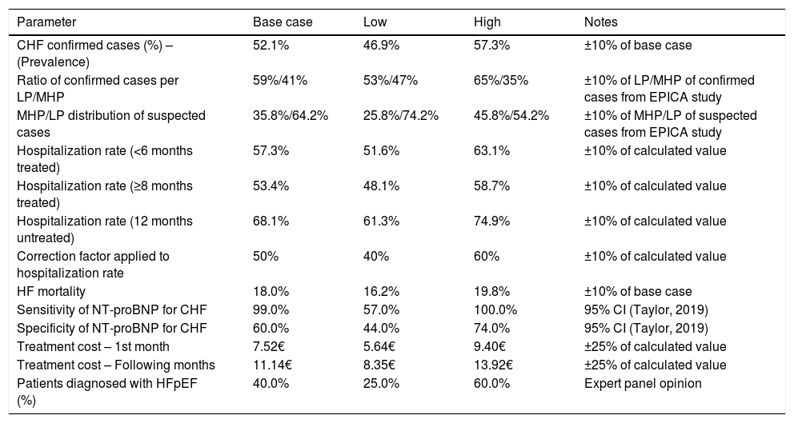This screenshot has height=423, width=794.
Task: Click the "High" column header
Action: coord(487,22)
